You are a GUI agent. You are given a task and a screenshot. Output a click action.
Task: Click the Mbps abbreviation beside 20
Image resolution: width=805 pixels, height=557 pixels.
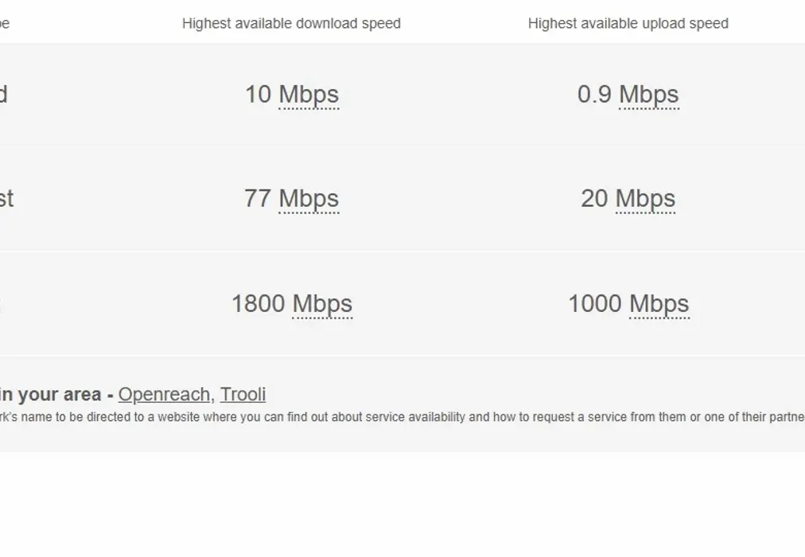[x=645, y=199]
